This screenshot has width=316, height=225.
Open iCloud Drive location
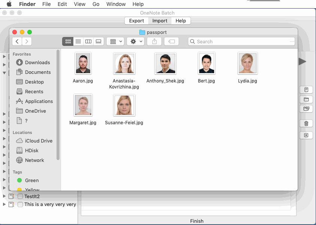[34, 141]
